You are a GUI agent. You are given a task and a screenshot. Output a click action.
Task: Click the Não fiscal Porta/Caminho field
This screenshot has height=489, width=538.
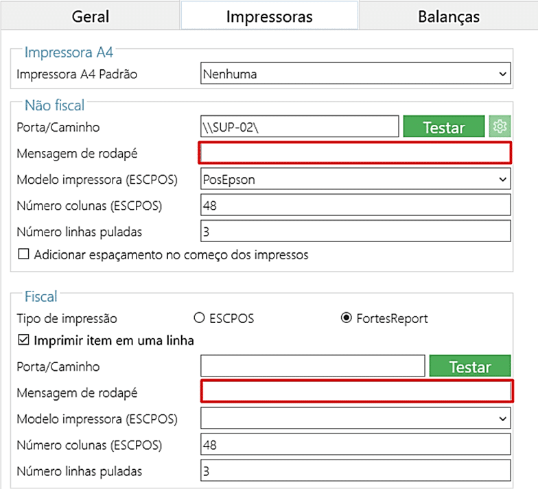pos(299,126)
